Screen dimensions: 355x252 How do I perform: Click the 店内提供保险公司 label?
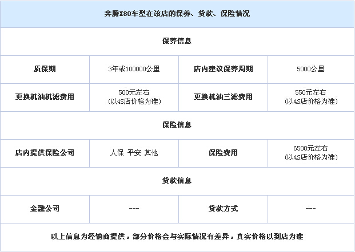(x=45, y=153)
